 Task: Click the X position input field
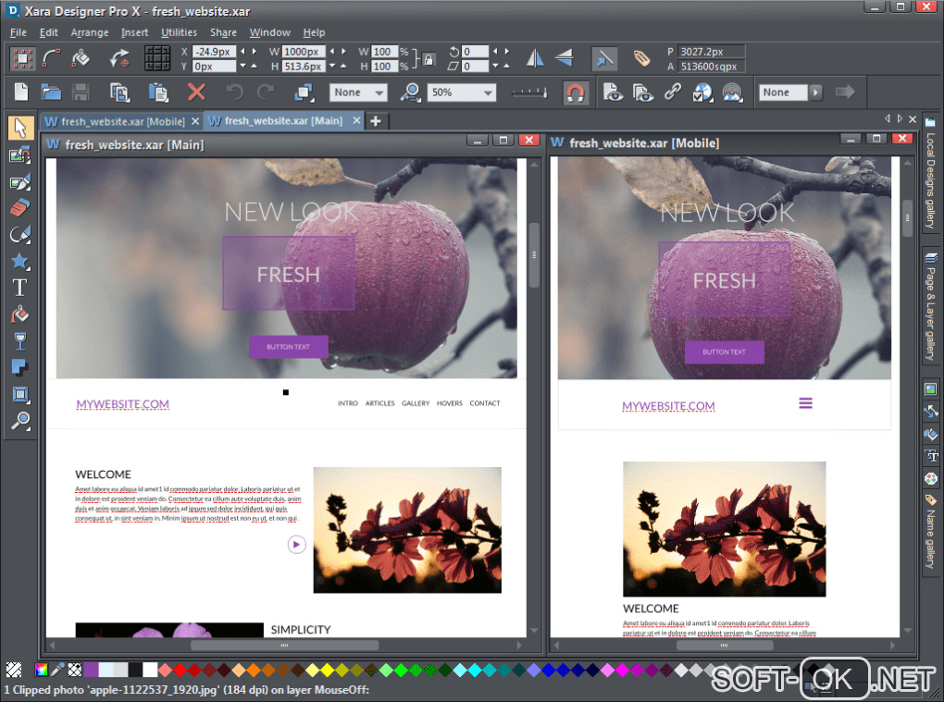point(214,52)
